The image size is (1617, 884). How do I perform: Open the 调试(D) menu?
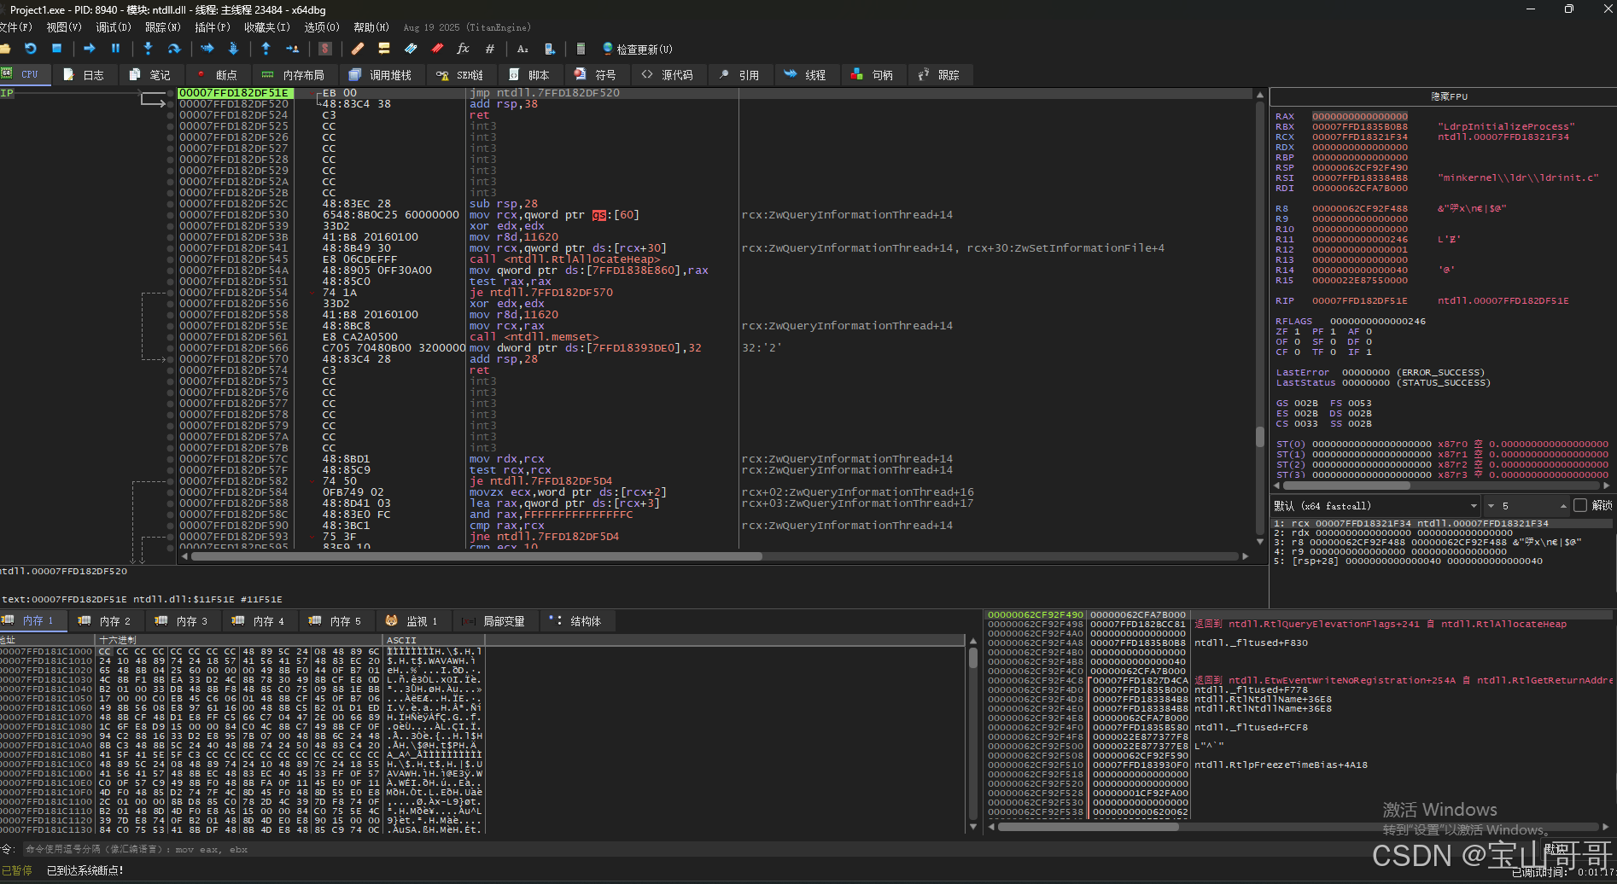(114, 27)
